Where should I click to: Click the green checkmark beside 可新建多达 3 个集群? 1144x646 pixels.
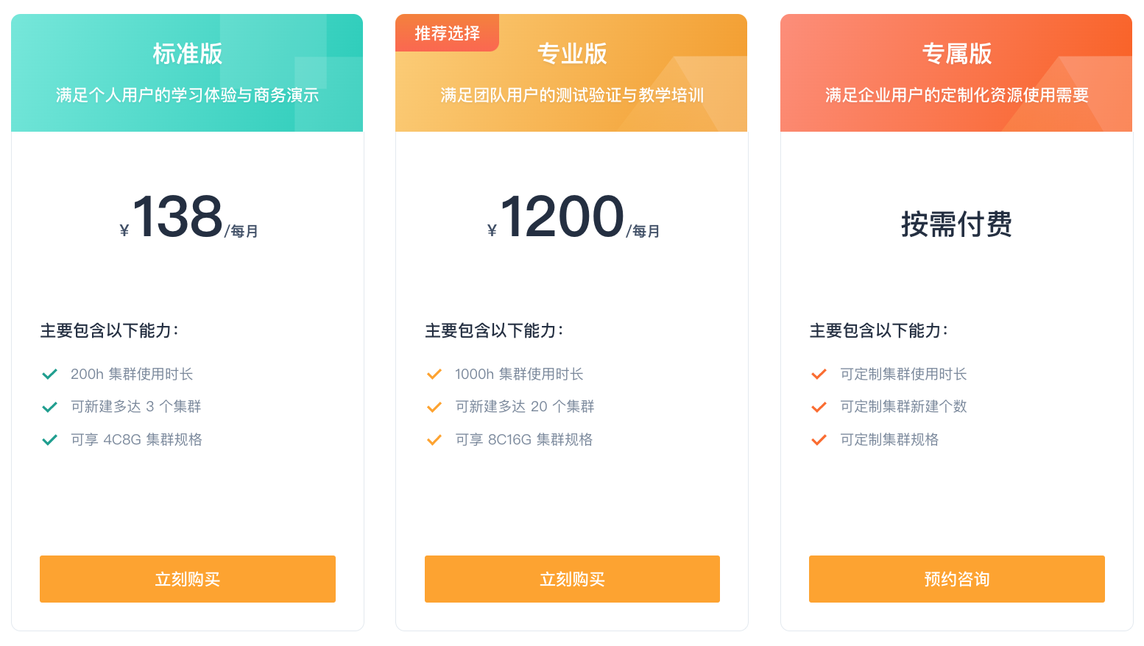pos(49,407)
